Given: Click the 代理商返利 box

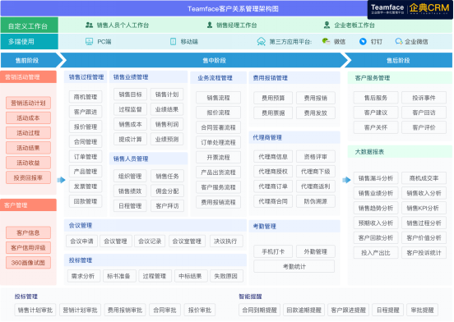Looking at the screenshot, I should pos(316,186).
